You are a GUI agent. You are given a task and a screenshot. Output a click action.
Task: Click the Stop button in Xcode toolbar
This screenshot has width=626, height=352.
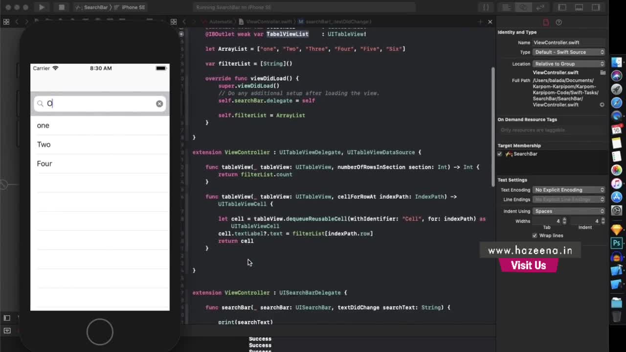click(62, 7)
